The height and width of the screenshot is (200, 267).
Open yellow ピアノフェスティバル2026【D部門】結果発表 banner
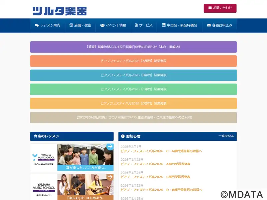133,103
